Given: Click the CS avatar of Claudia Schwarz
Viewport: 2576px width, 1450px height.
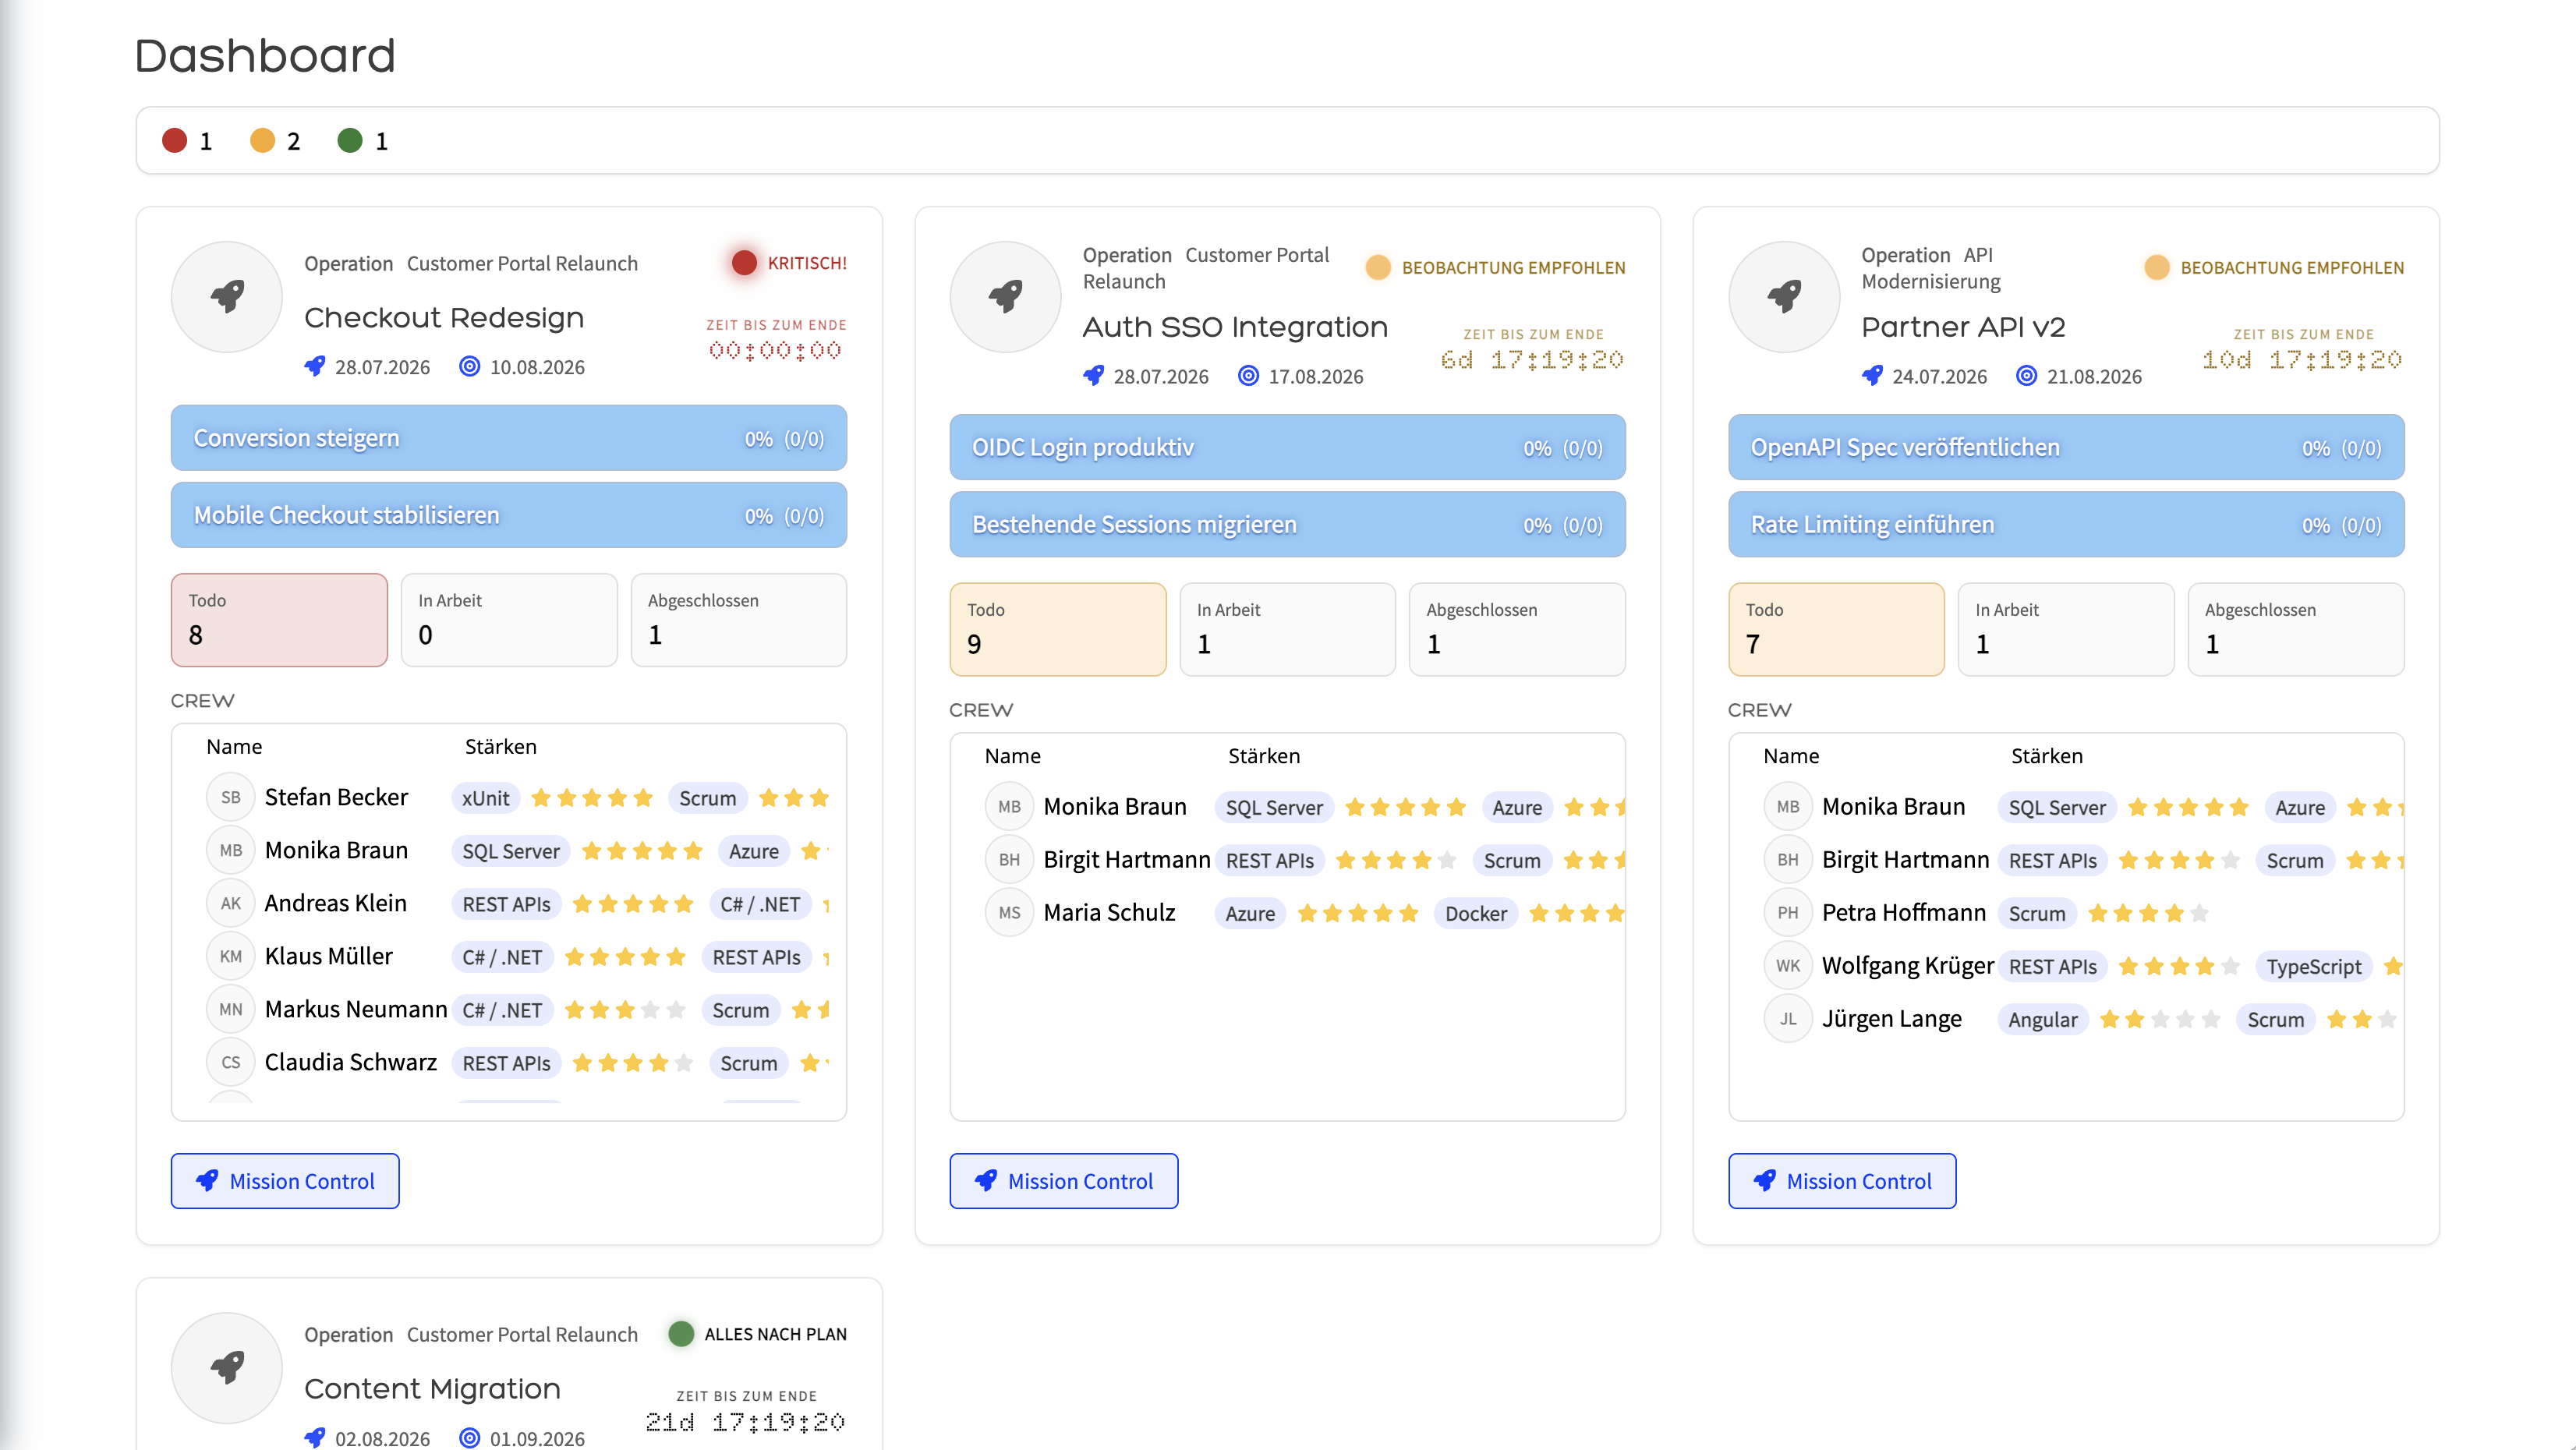Looking at the screenshot, I should [231, 1063].
